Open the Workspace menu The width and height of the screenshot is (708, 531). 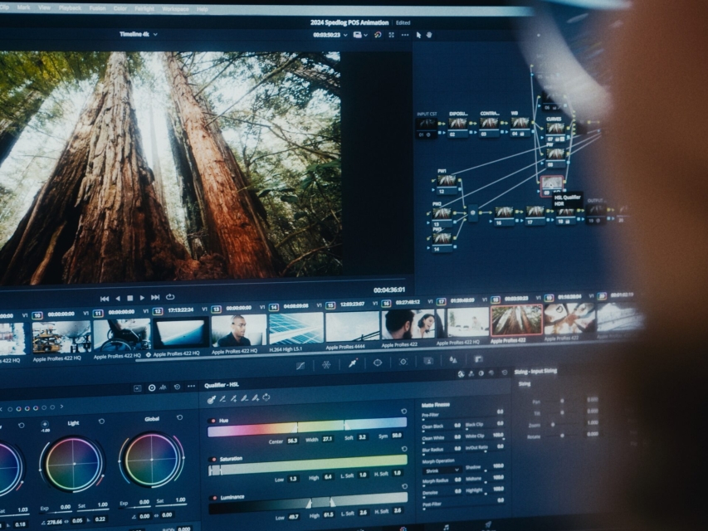175,8
